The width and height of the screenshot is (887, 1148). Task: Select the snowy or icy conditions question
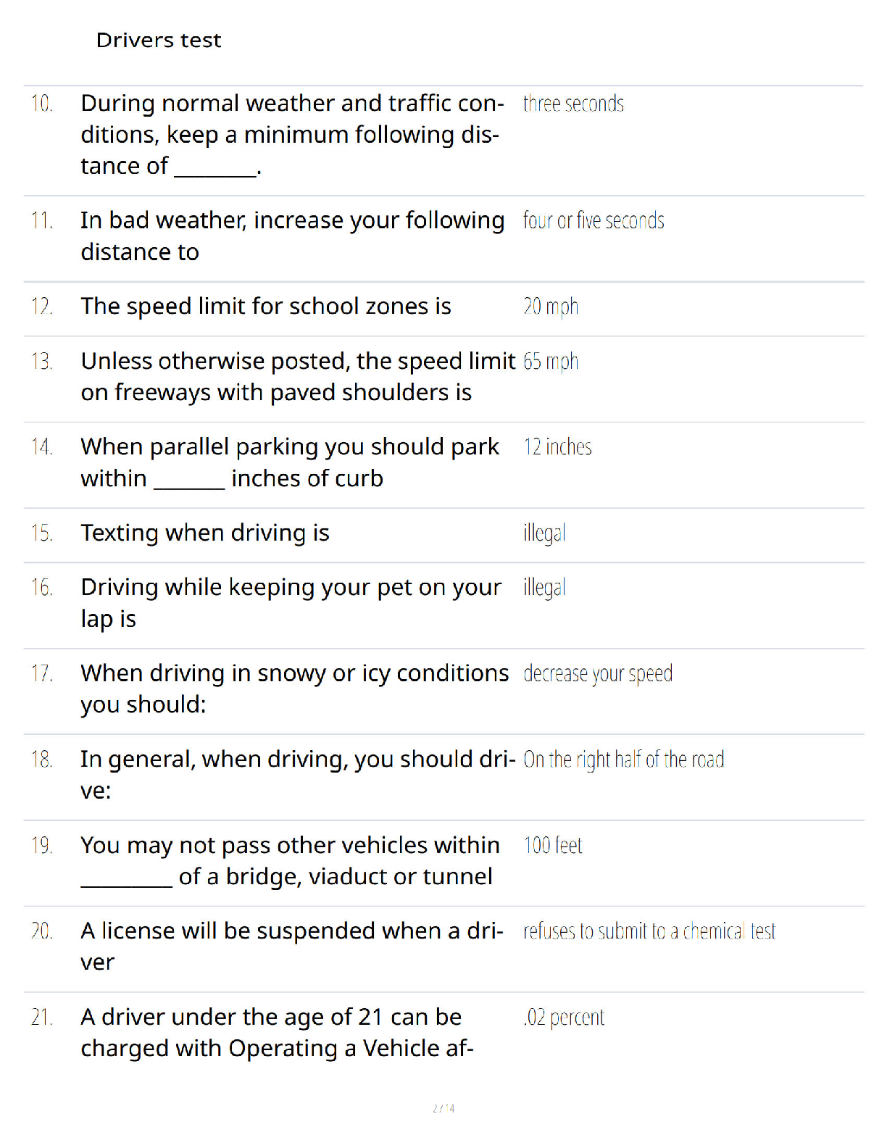click(x=295, y=689)
